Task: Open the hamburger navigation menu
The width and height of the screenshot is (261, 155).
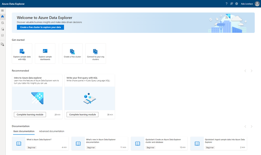Action: tap(2, 10)
